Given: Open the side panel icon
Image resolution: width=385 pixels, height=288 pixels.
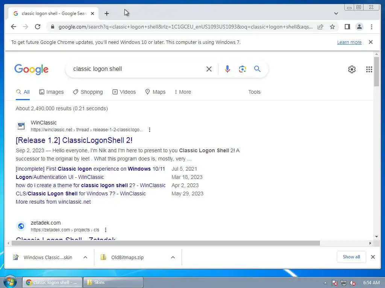Looking at the screenshot, I should (347, 27).
